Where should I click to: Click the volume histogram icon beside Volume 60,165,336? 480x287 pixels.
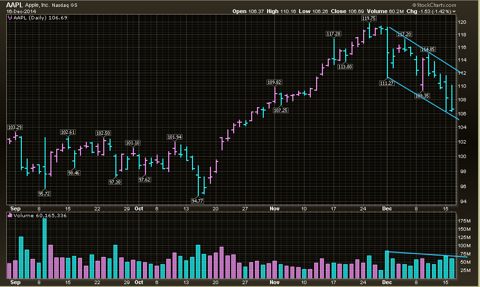pos(10,215)
